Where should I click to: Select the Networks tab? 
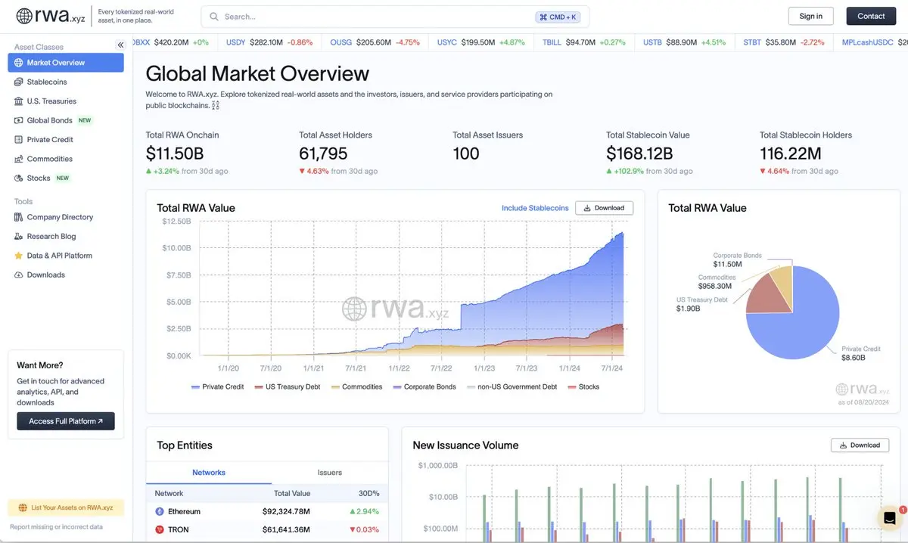coord(209,473)
